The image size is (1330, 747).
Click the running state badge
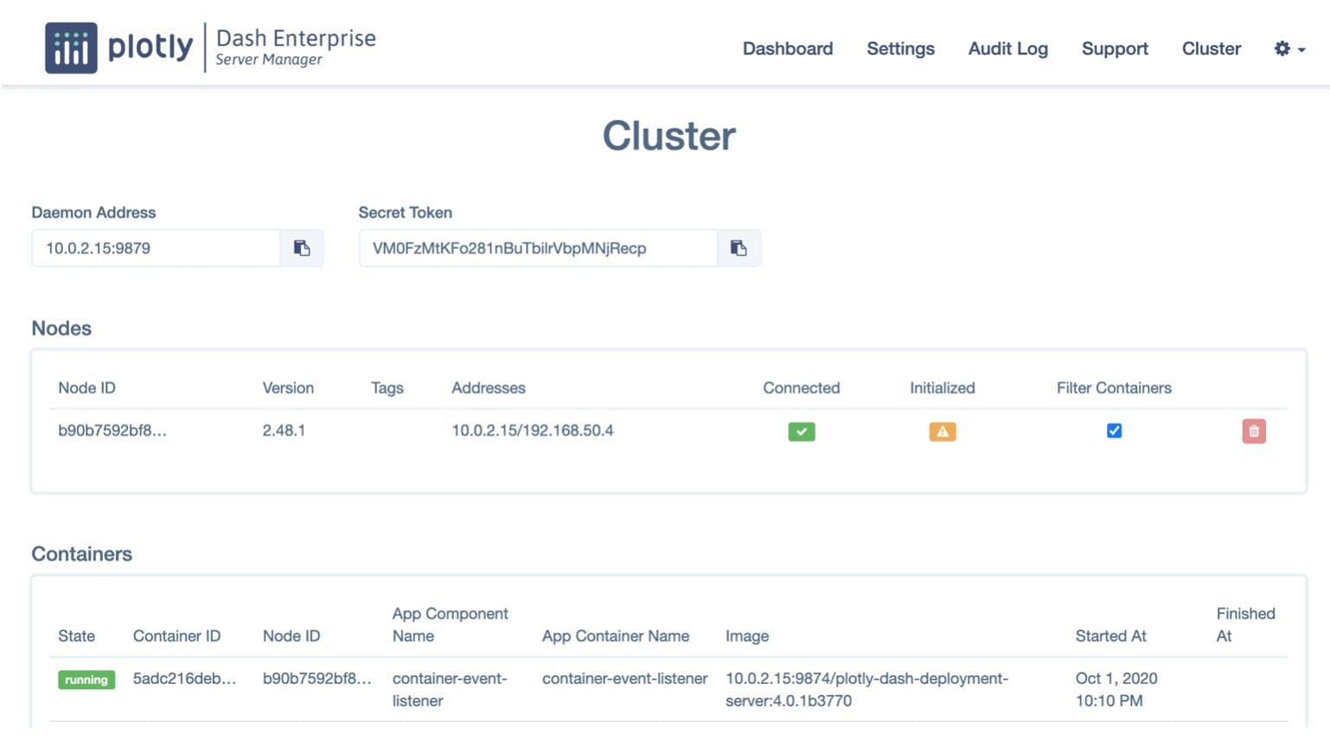click(x=86, y=680)
